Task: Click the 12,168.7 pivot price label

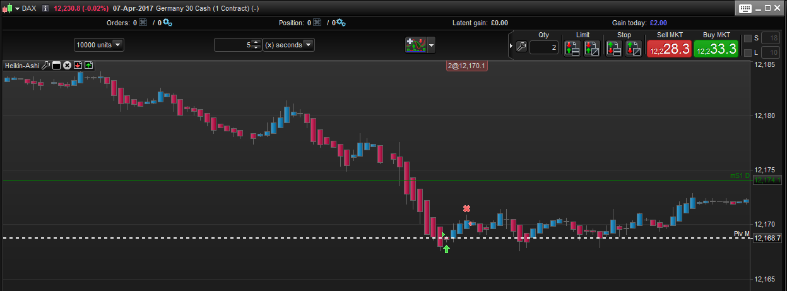Action: tap(767, 238)
